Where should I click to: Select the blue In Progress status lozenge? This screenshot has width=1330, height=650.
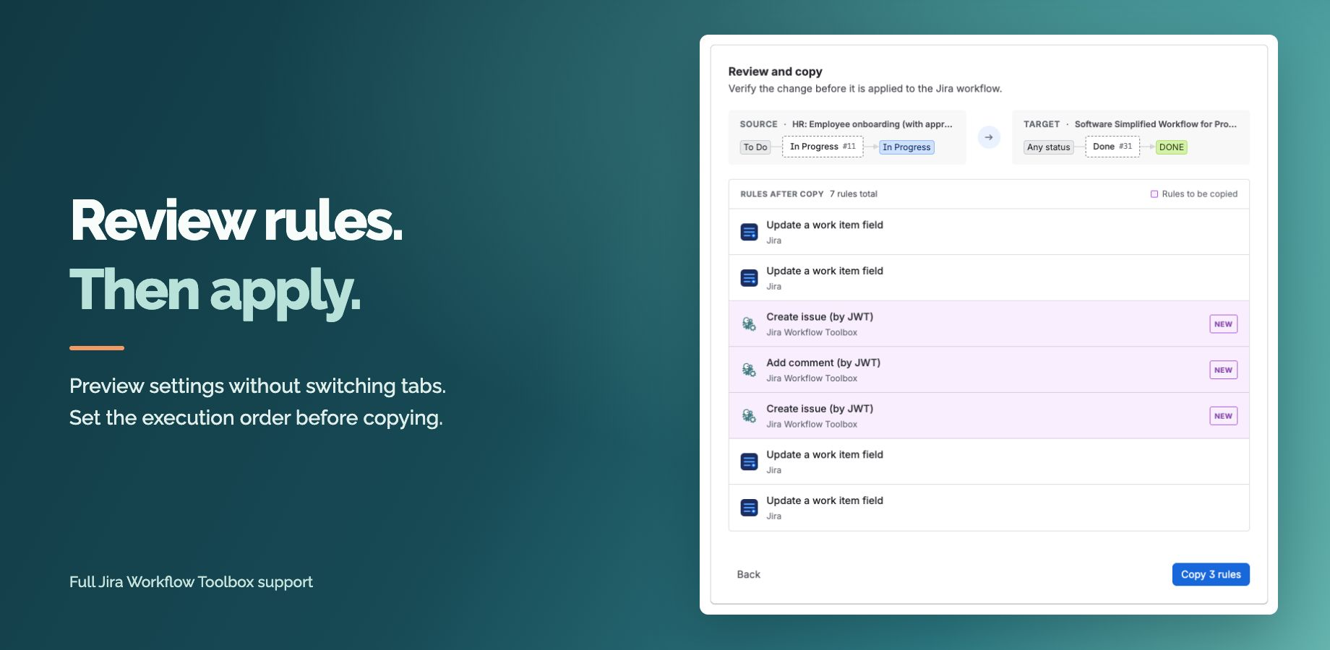(x=906, y=147)
